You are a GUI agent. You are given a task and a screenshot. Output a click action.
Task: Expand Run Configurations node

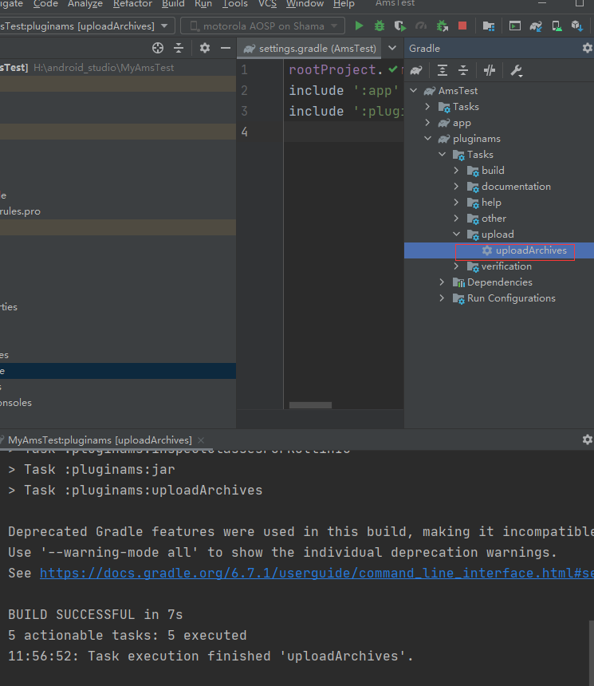(443, 298)
